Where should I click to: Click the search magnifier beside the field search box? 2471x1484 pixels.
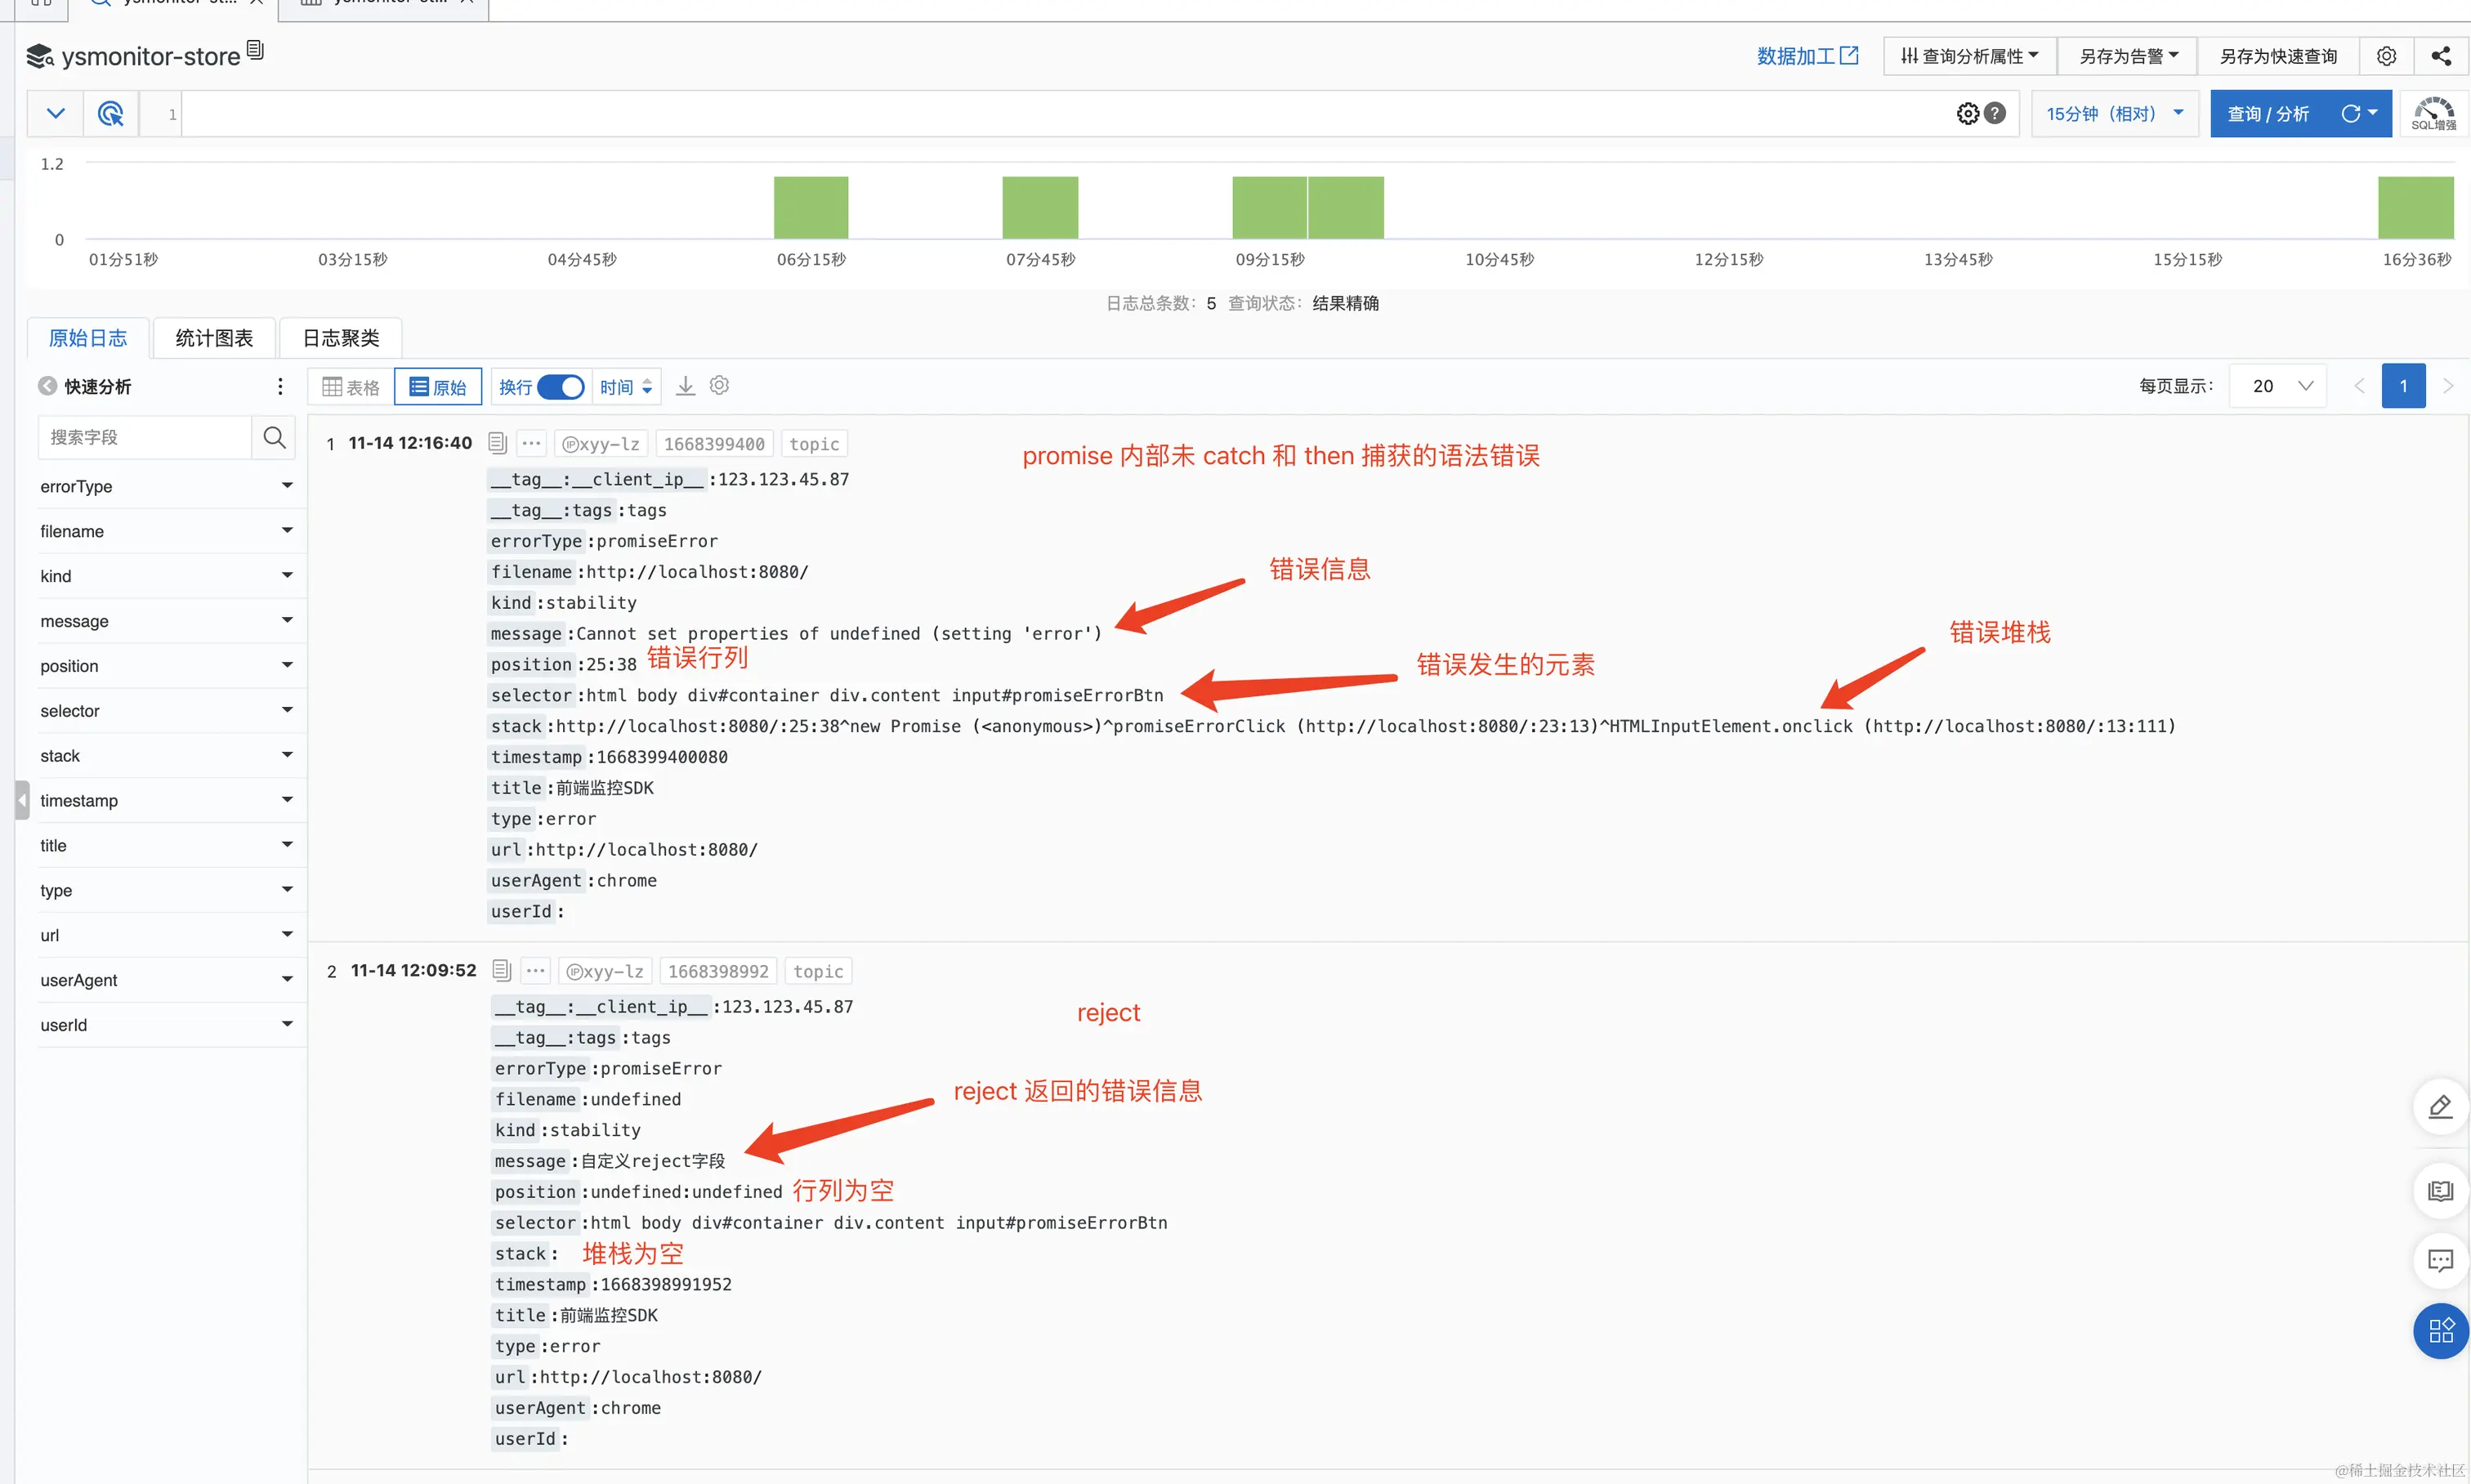pyautogui.click(x=274, y=437)
